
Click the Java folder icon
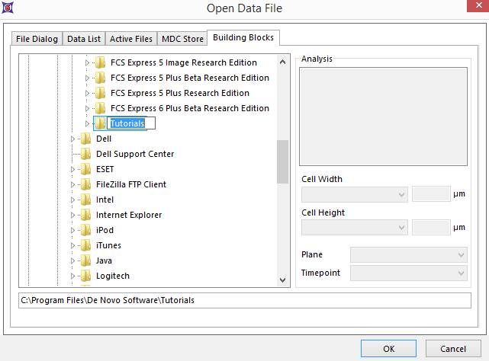(85, 260)
